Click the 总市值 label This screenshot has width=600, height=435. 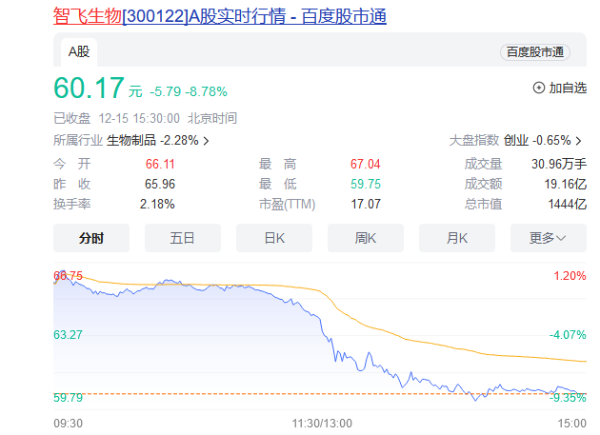coord(483,204)
